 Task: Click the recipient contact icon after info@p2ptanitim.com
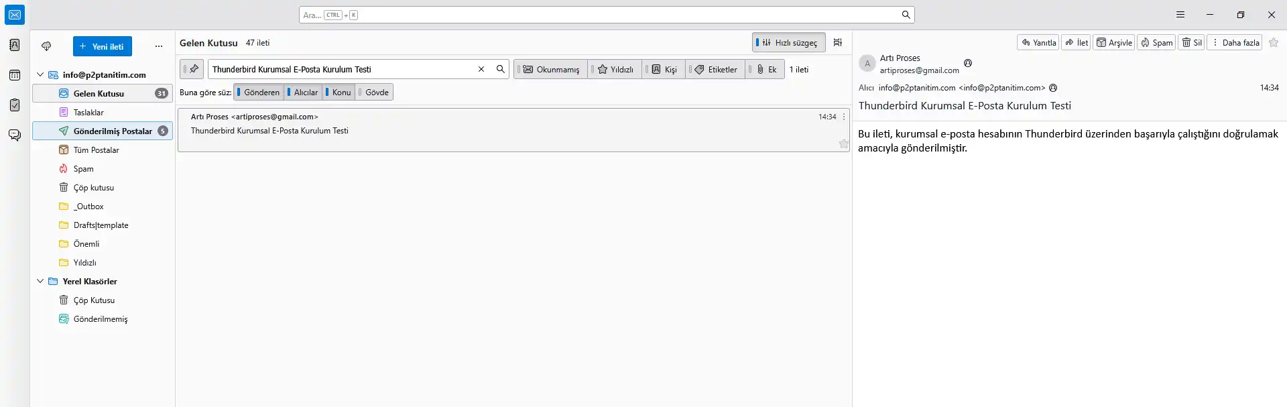point(1053,88)
